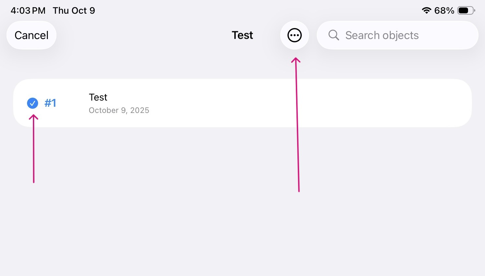
Task: Click the magnifying glass search icon
Action: (333, 35)
